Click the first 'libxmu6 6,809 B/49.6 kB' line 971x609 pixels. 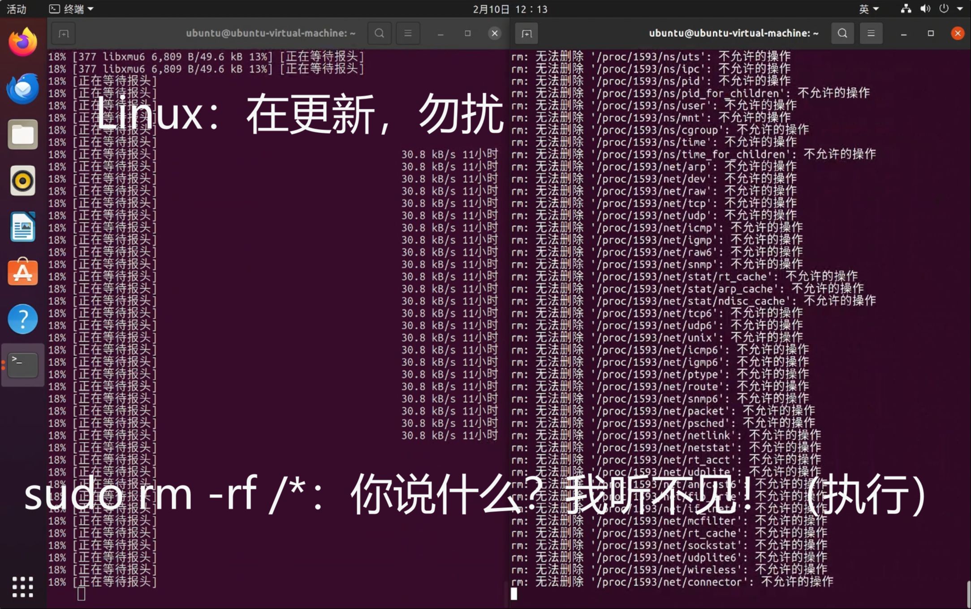[x=206, y=56]
